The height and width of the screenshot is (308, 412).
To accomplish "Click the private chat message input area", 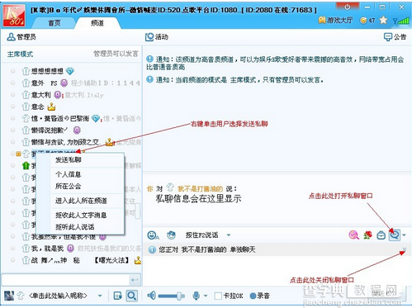I will [x=277, y=271].
